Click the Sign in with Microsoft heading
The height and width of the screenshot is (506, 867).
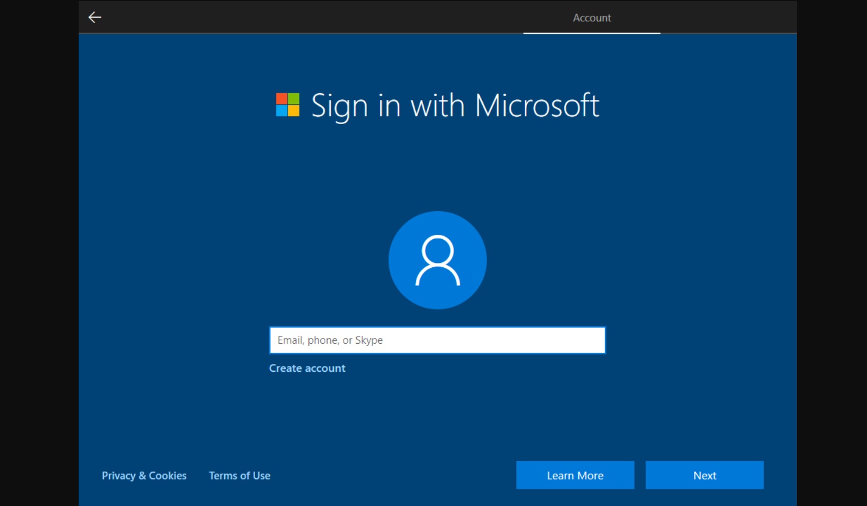coord(455,106)
